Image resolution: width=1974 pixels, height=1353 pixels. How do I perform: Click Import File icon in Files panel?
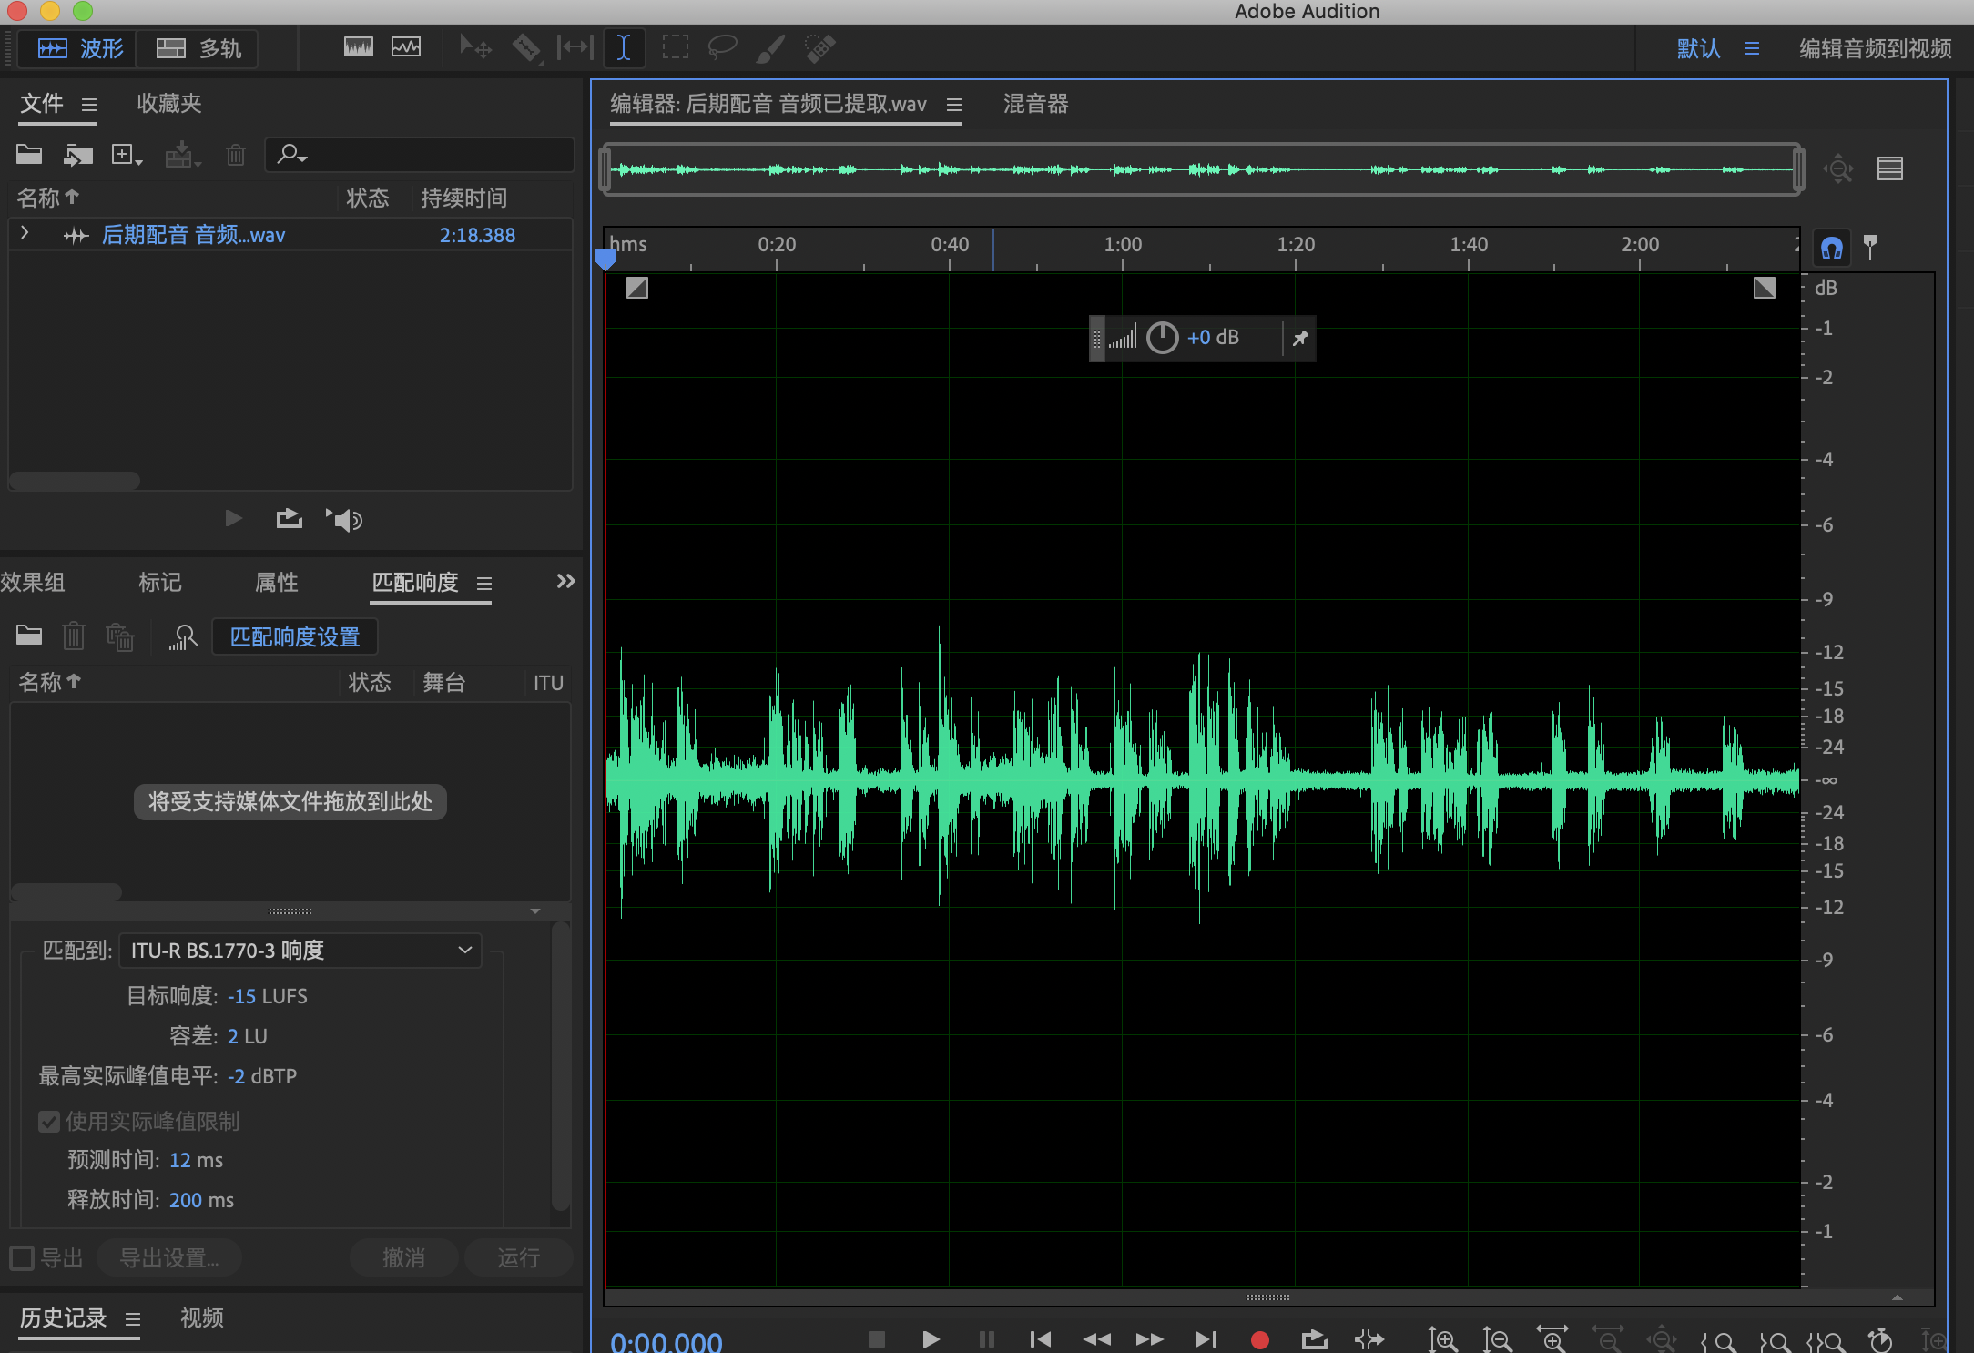[78, 155]
